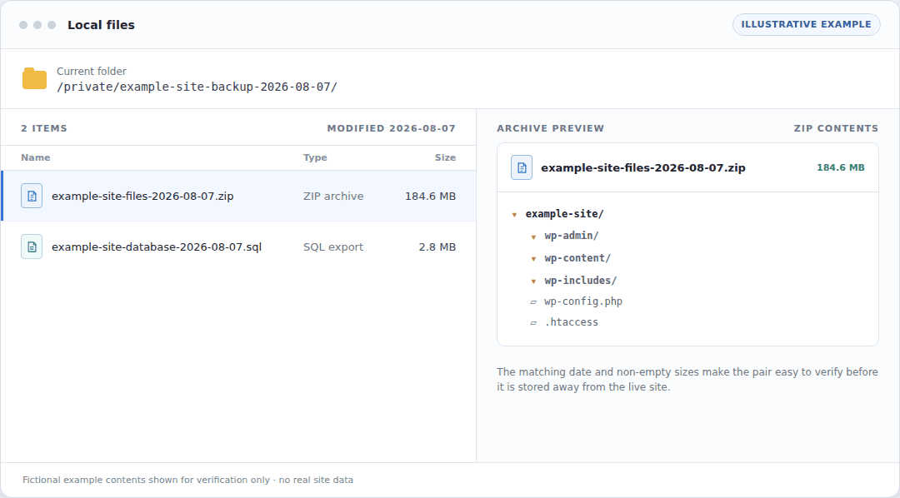Select example-site-database-2026-08-07.sql file name
The width and height of the screenshot is (900, 498).
(x=157, y=247)
